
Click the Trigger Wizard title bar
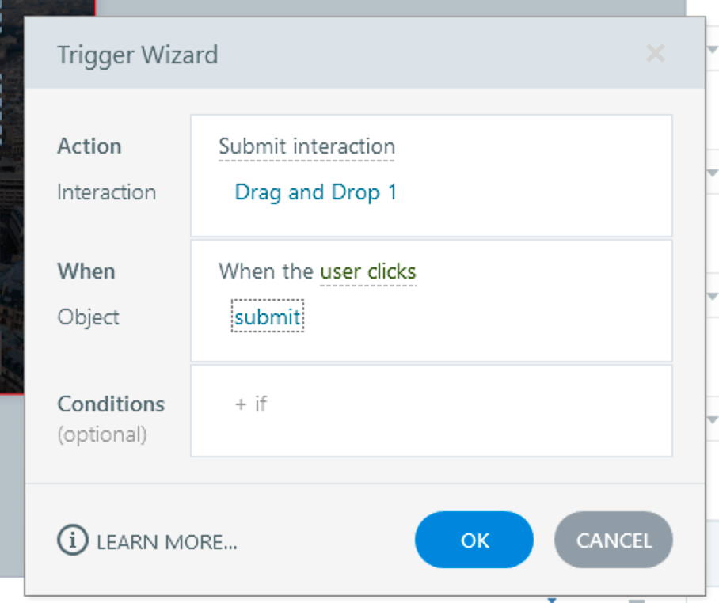tap(356, 54)
